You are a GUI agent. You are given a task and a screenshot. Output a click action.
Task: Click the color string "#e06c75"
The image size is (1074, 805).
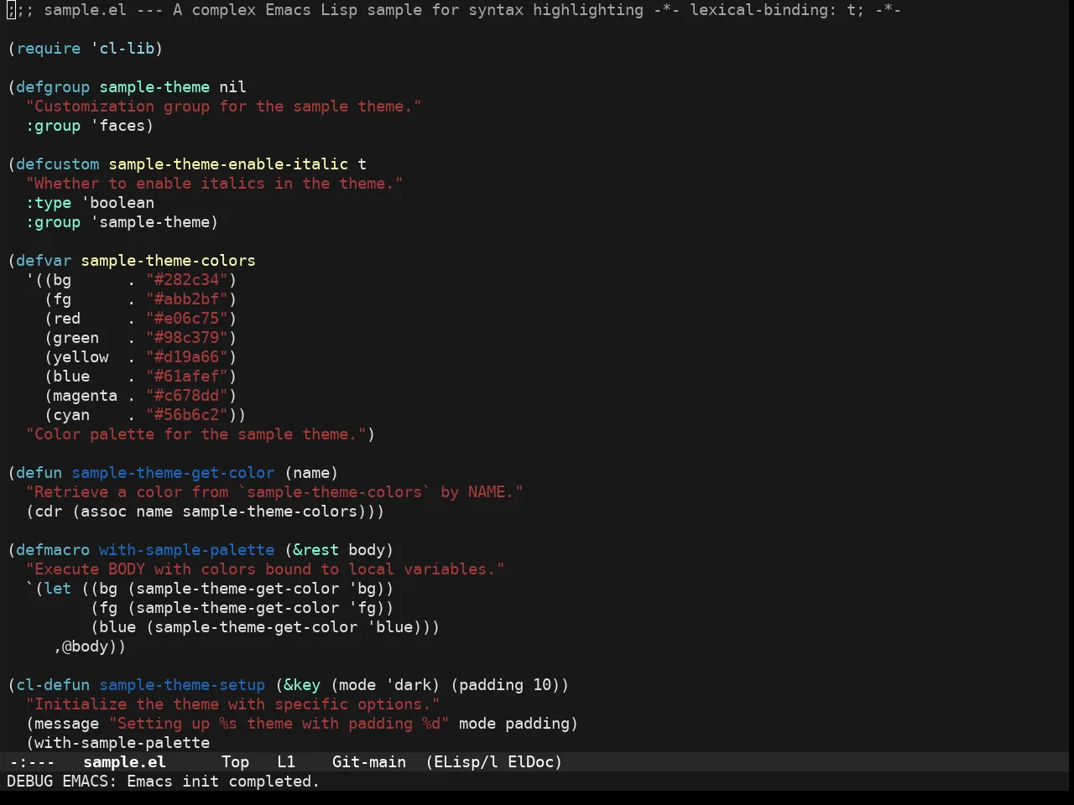point(186,318)
